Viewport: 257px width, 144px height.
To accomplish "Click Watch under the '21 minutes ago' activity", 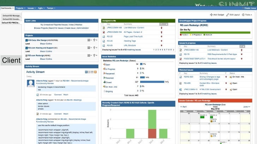I will (x=66, y=114).
